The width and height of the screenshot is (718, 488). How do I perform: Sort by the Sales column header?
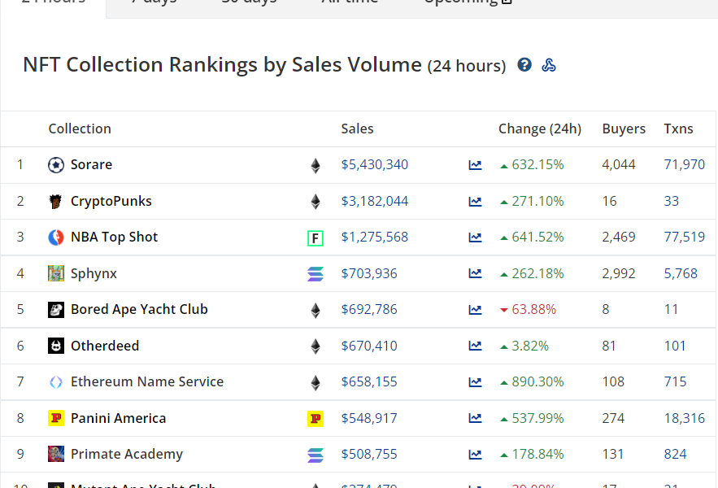coord(357,129)
